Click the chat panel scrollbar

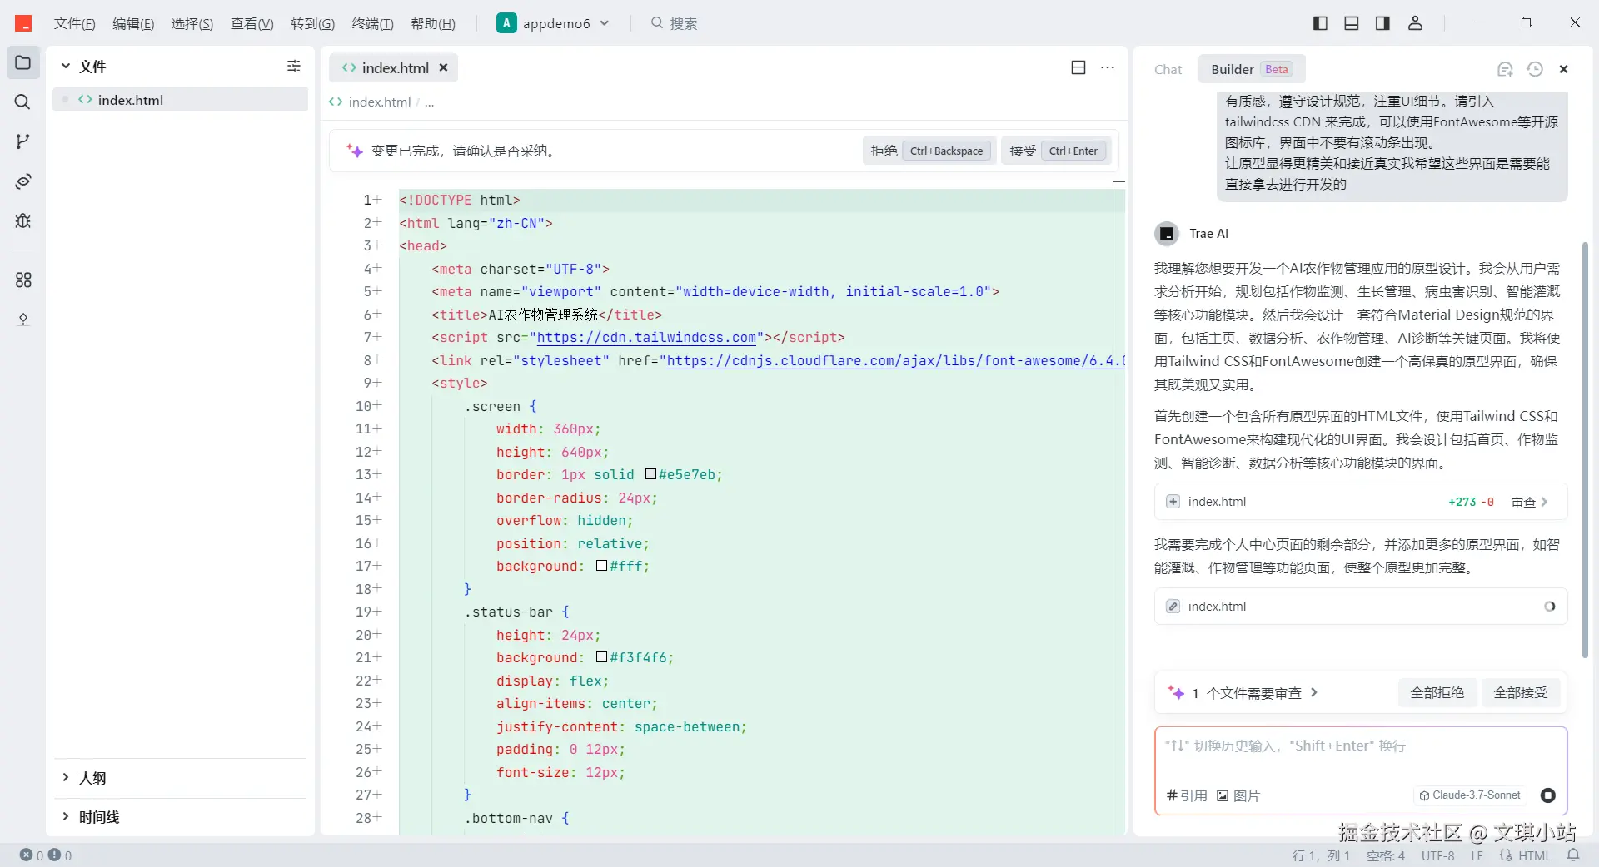click(x=1585, y=449)
